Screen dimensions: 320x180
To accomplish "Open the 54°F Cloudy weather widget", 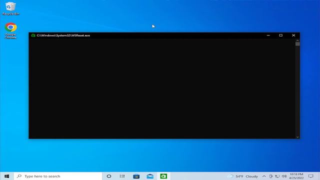I will 243,176.
